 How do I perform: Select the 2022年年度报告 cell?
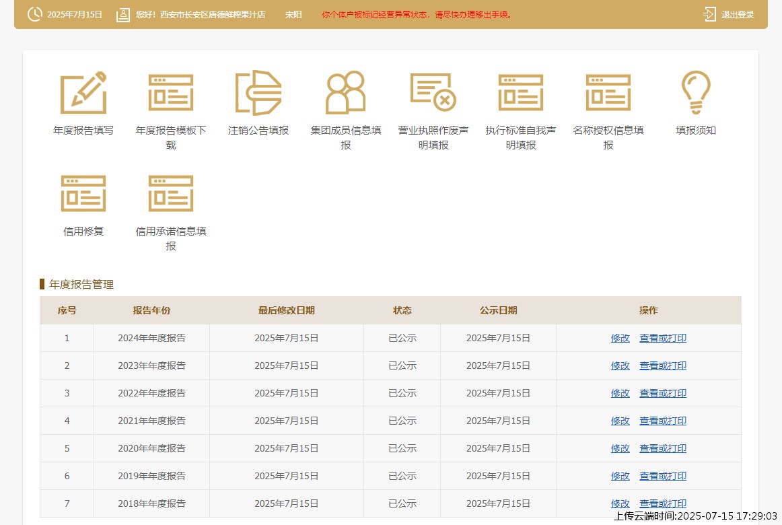151,393
